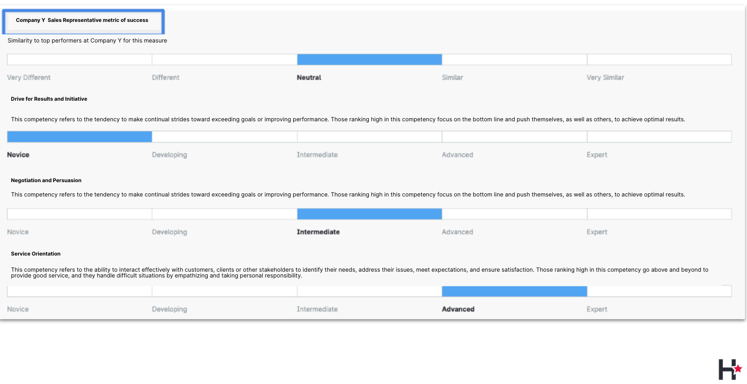Select the bold Novice label under Drive for Results

tap(18, 155)
